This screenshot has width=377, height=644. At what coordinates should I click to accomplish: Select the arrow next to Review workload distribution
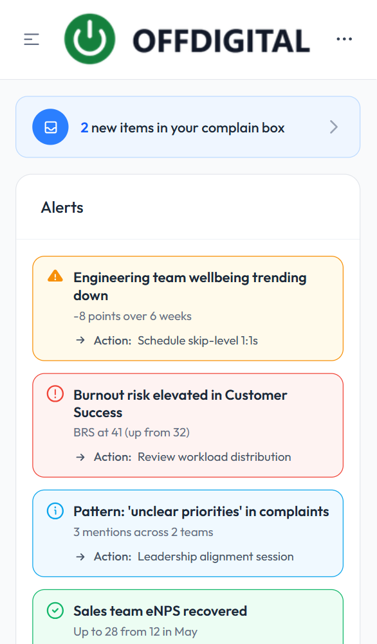tap(80, 457)
